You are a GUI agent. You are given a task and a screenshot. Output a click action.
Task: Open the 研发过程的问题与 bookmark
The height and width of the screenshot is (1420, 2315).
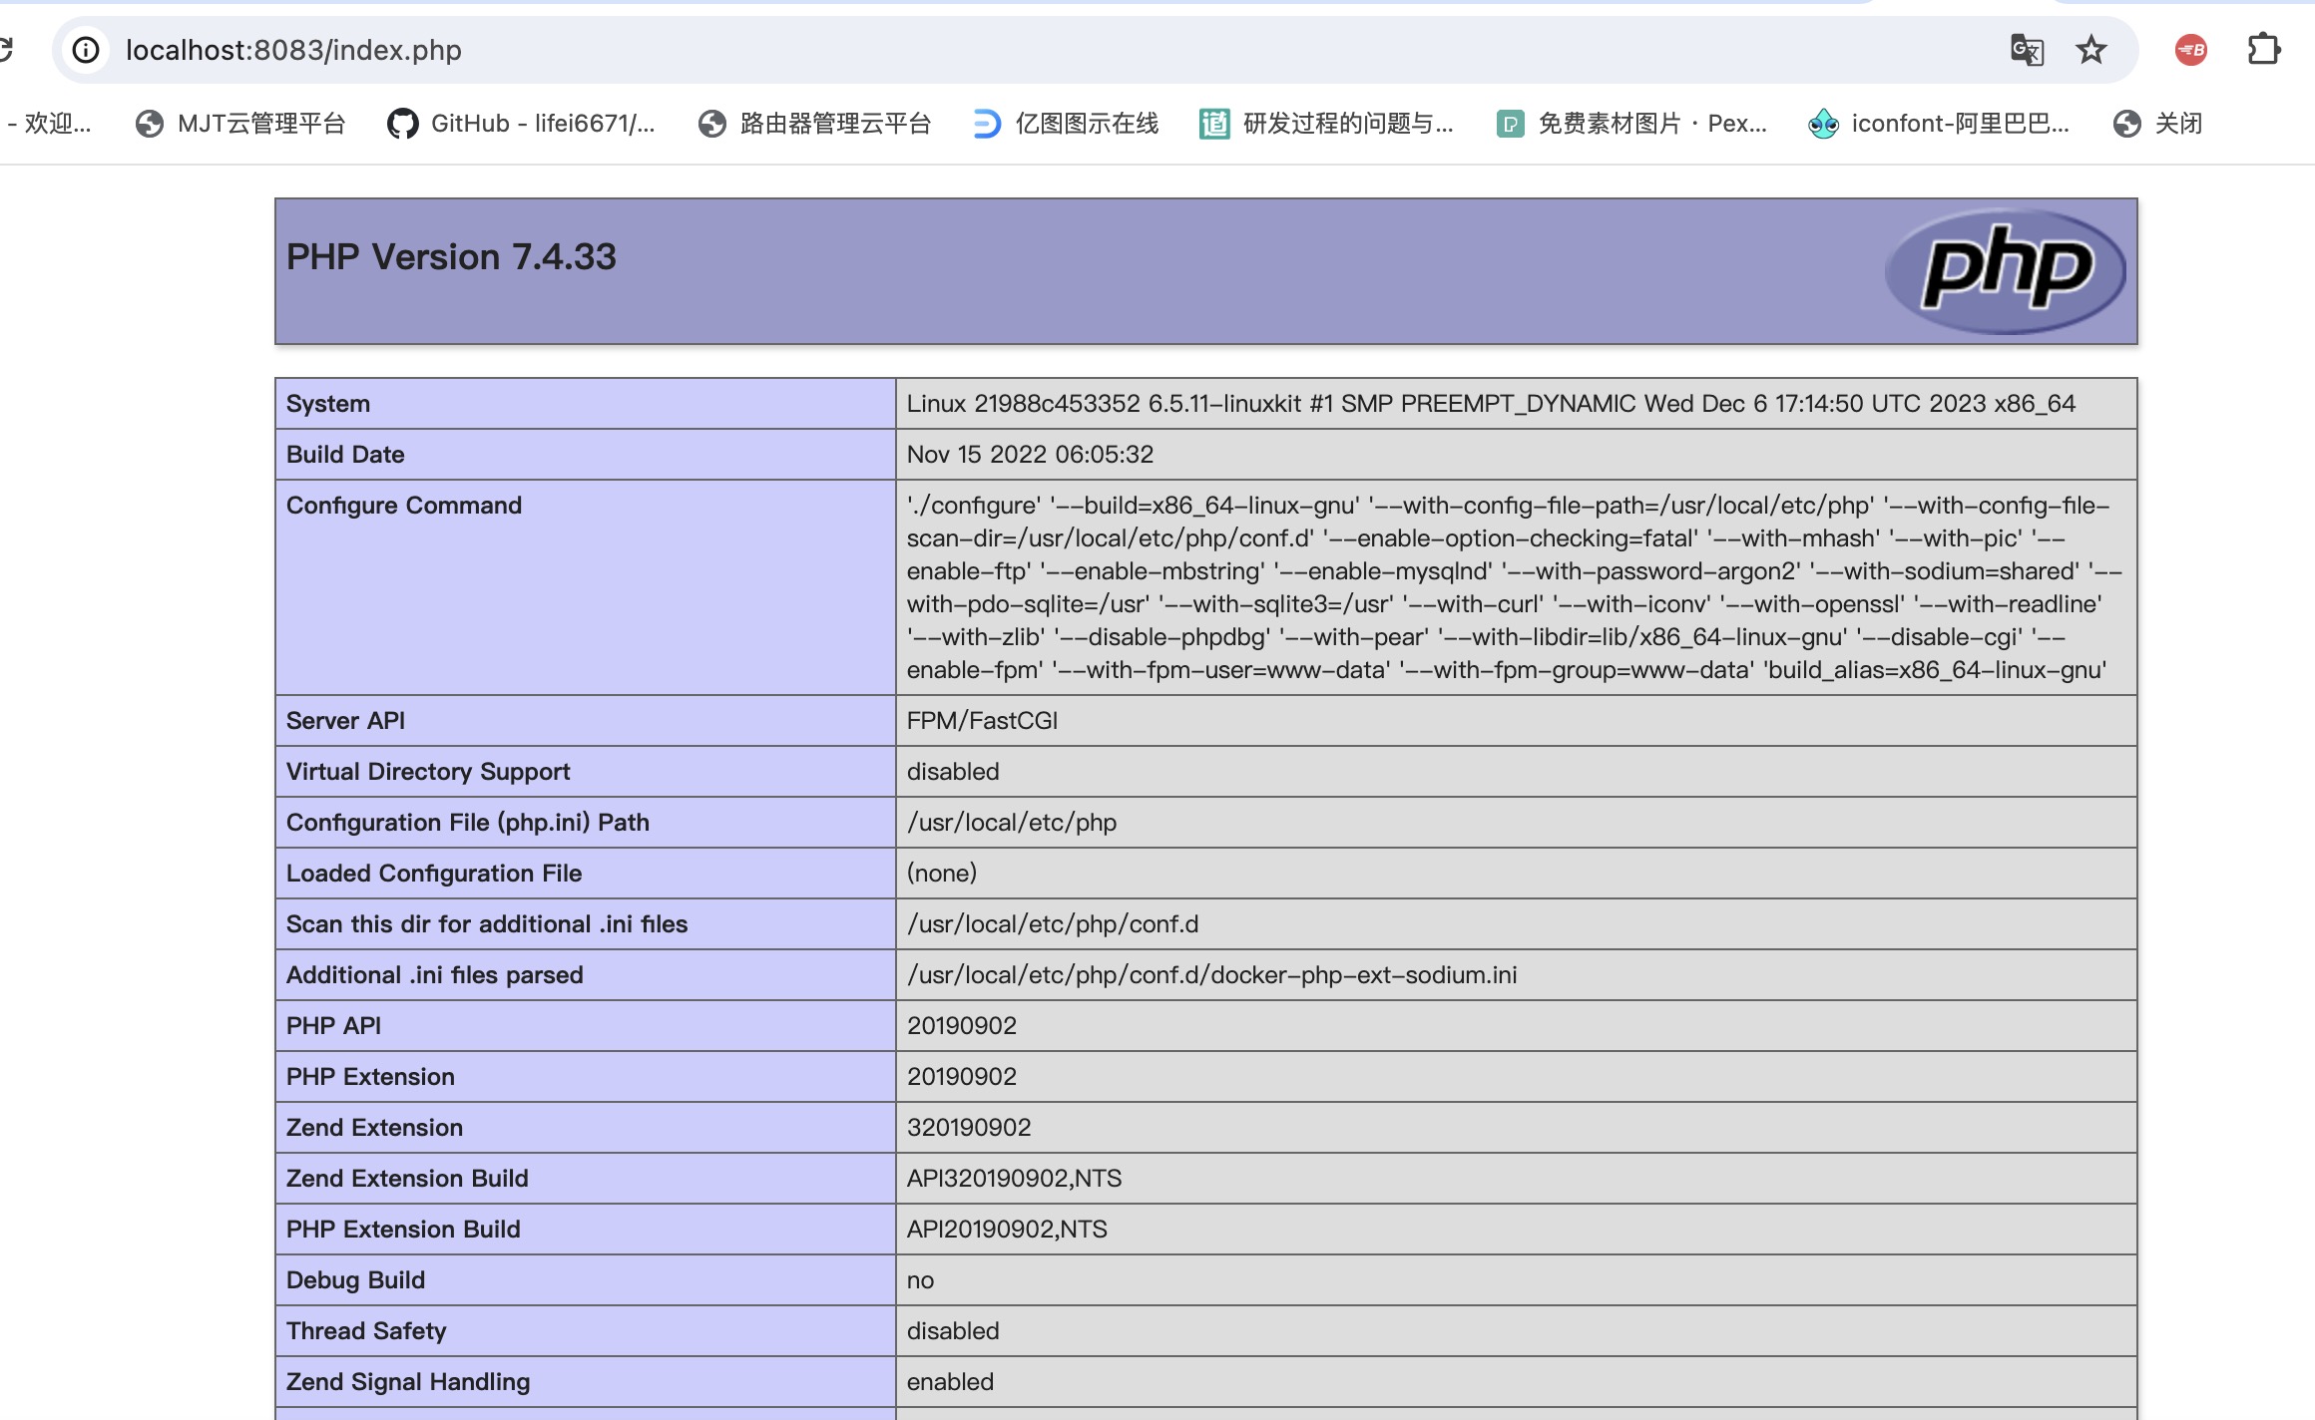[x=1326, y=124]
